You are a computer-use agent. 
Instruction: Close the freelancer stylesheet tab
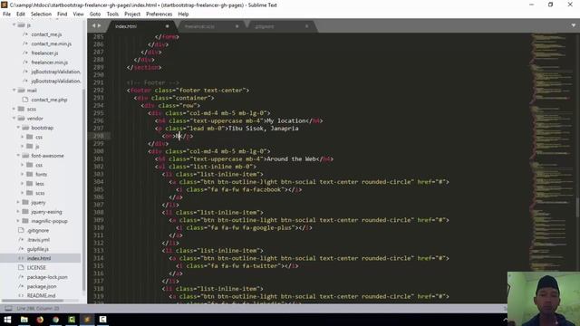click(x=237, y=26)
